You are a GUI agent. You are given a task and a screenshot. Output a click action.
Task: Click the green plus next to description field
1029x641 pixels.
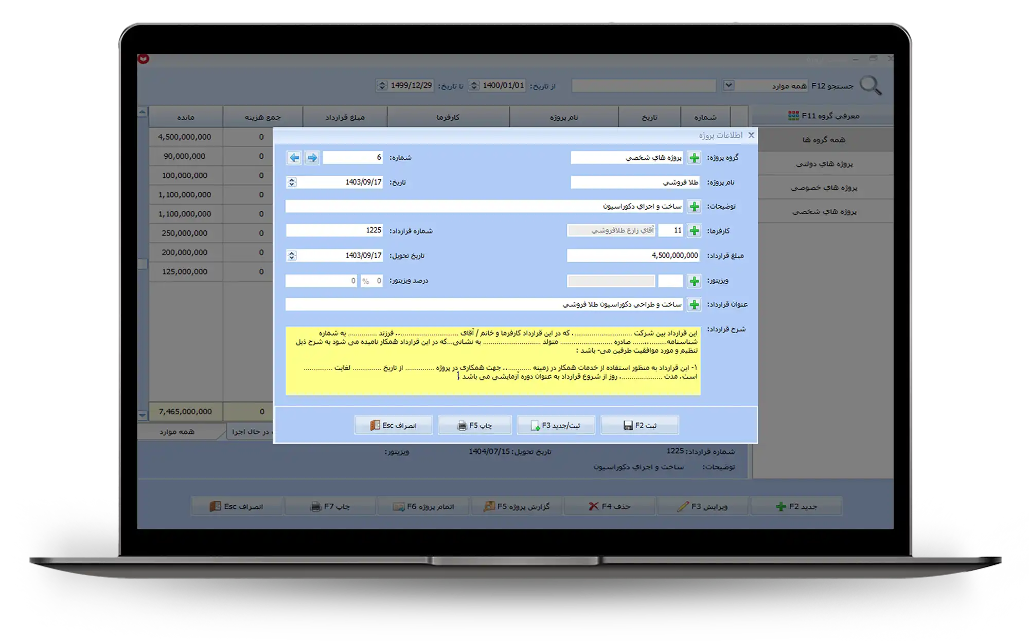(x=694, y=207)
